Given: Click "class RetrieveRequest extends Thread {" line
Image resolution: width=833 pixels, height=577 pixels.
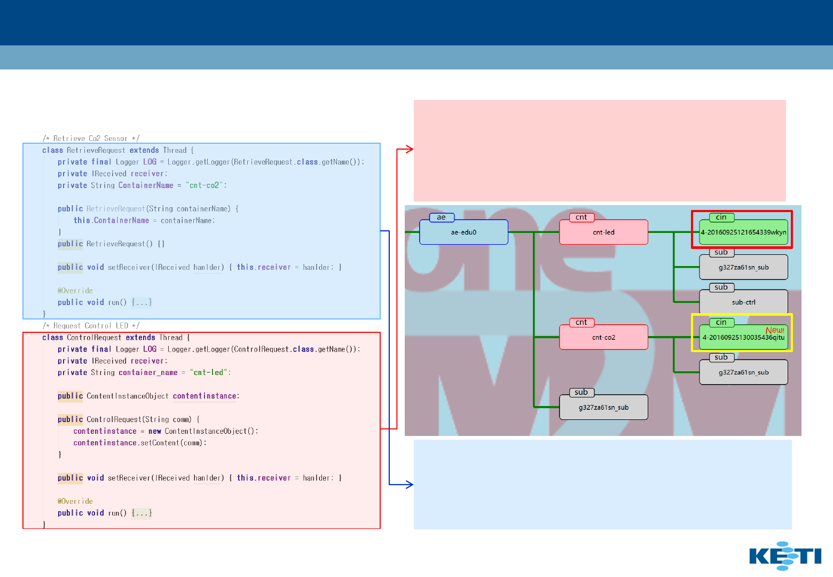Looking at the screenshot, I should point(118,150).
